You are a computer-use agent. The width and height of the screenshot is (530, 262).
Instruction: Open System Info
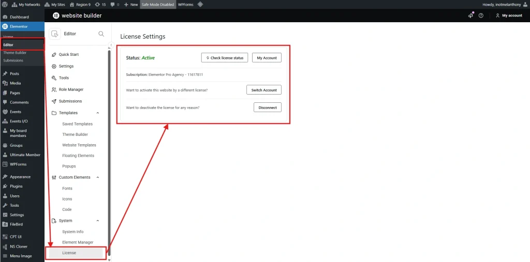(x=72, y=232)
